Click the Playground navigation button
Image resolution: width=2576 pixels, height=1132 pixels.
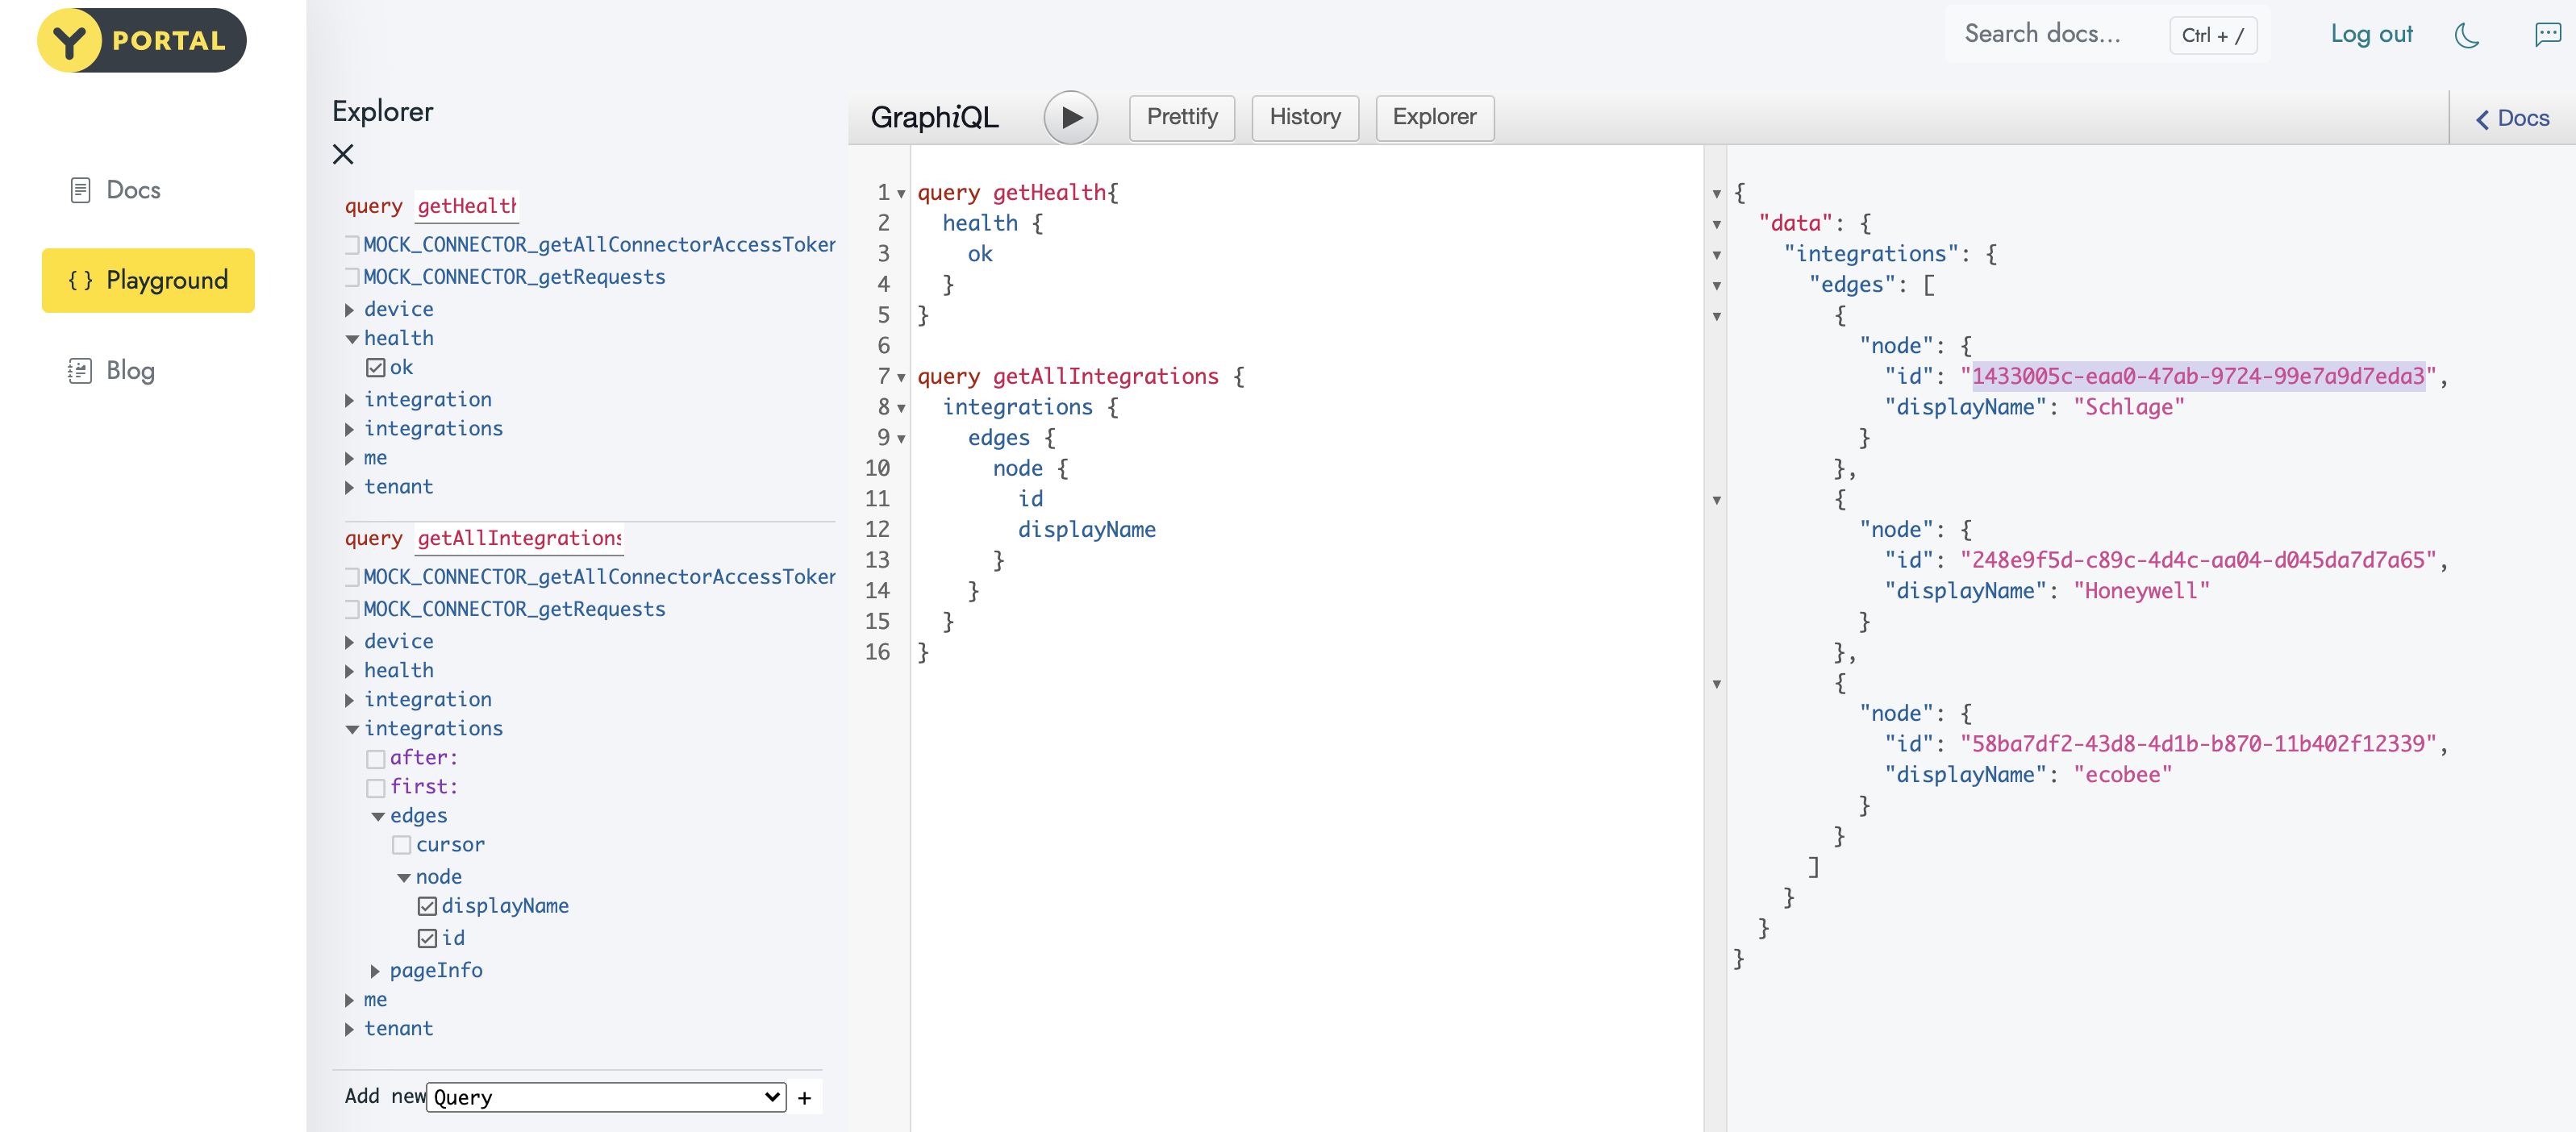click(x=148, y=279)
